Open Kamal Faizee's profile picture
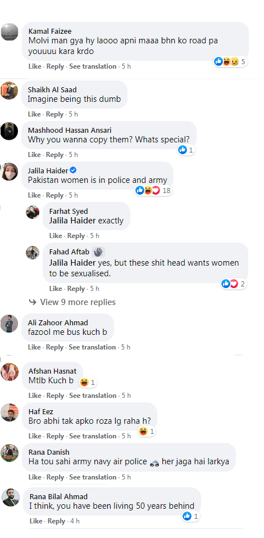The height and width of the screenshot is (538, 264). (x=10, y=32)
